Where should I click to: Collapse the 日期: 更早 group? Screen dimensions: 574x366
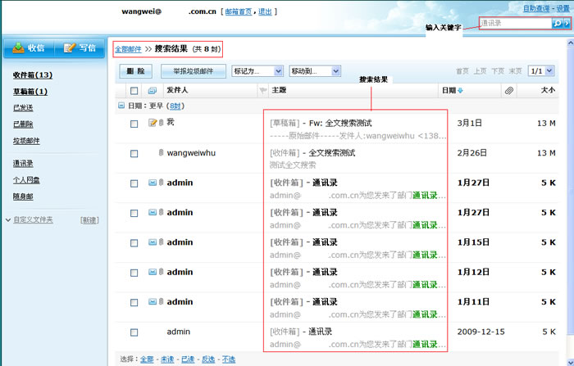tap(121, 106)
